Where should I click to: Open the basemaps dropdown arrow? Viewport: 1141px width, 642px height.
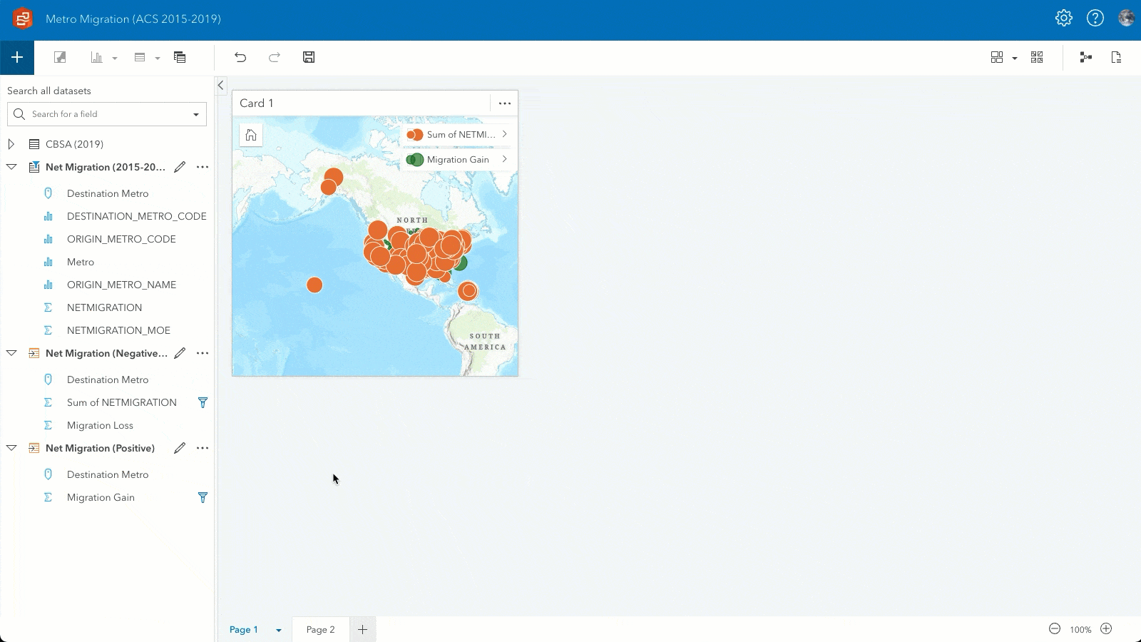(x=1015, y=58)
